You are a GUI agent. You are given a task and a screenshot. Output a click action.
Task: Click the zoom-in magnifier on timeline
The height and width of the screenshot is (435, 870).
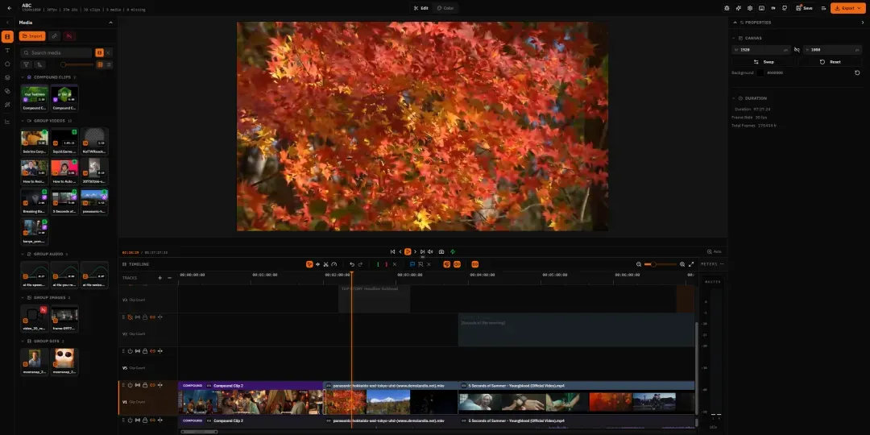(682, 264)
